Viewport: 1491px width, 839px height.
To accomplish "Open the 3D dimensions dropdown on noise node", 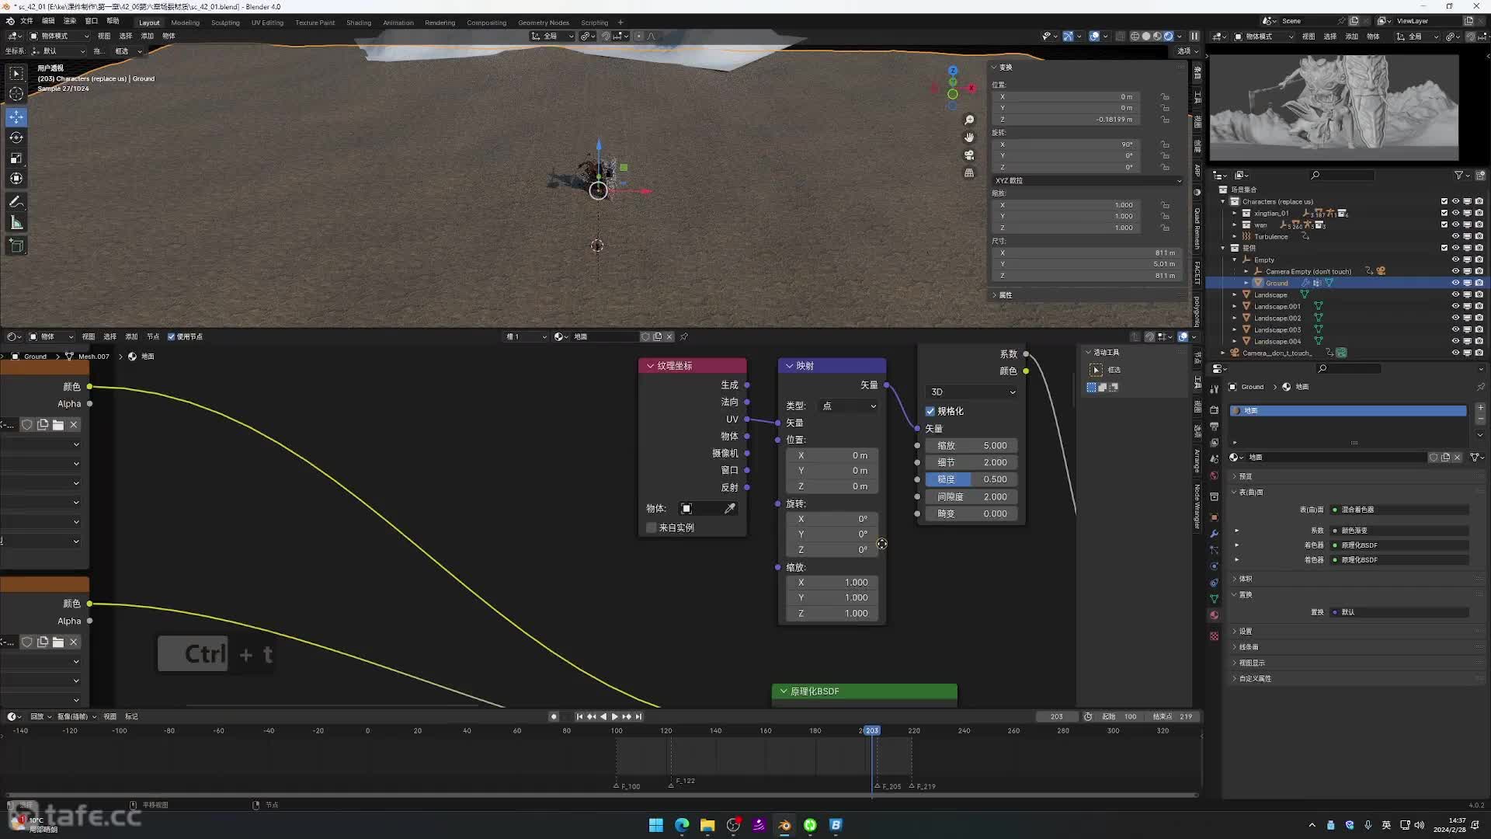I will click(x=972, y=392).
